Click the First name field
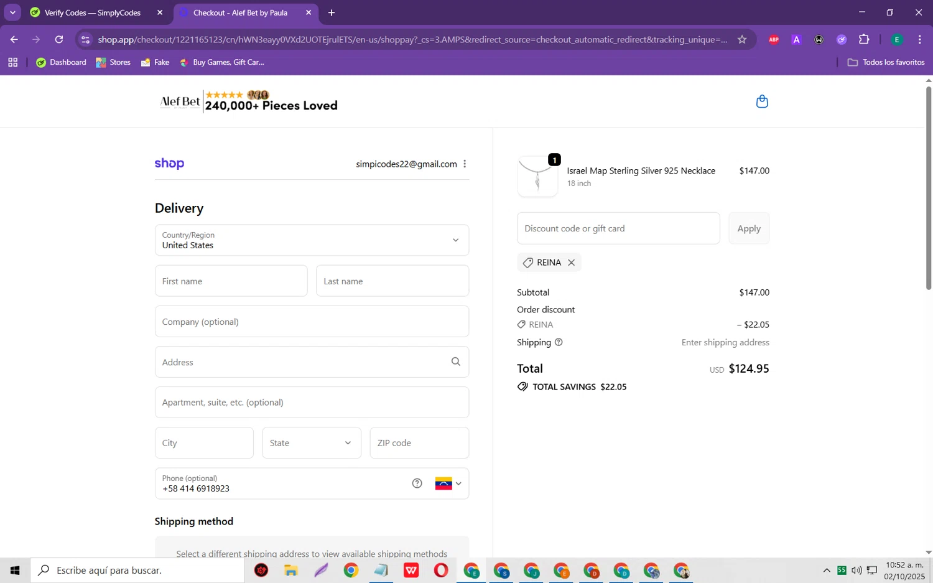The height and width of the screenshot is (583, 933). (231, 281)
